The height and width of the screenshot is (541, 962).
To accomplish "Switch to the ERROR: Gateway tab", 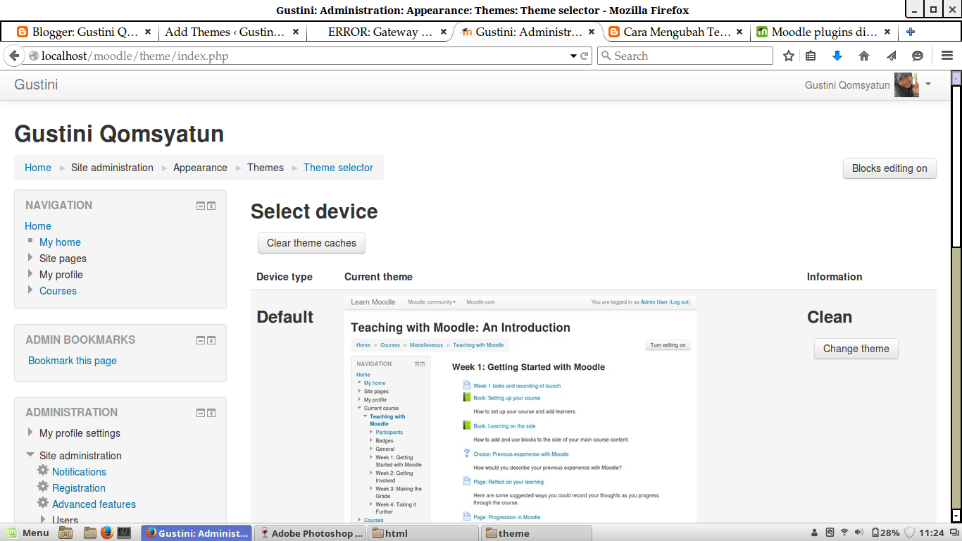I will tap(380, 32).
